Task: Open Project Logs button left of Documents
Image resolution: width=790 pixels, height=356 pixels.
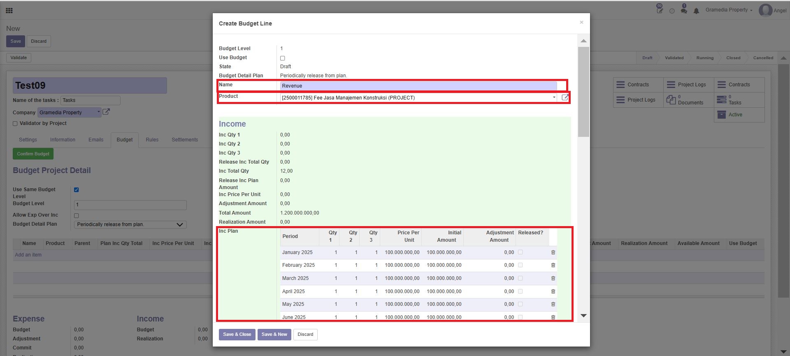Action: pyautogui.click(x=638, y=100)
